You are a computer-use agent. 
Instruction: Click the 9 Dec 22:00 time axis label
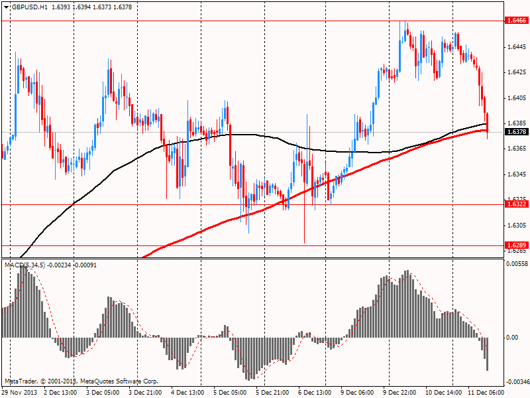399,393
